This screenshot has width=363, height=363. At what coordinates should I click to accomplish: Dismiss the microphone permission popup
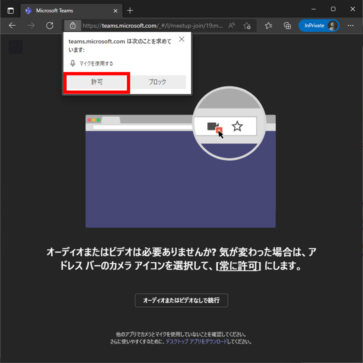click(181, 39)
